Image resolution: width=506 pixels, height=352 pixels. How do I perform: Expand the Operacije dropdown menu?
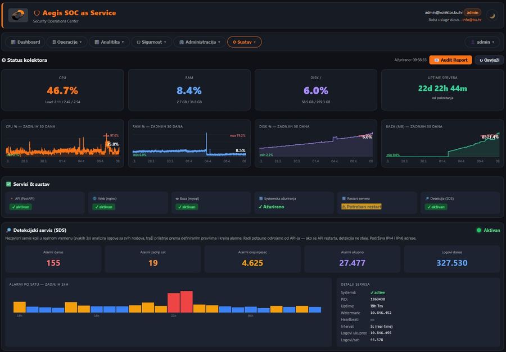(x=67, y=42)
